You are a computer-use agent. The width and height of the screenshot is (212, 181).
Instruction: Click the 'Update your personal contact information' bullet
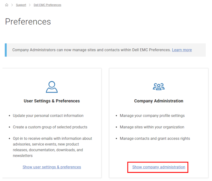[48, 116]
